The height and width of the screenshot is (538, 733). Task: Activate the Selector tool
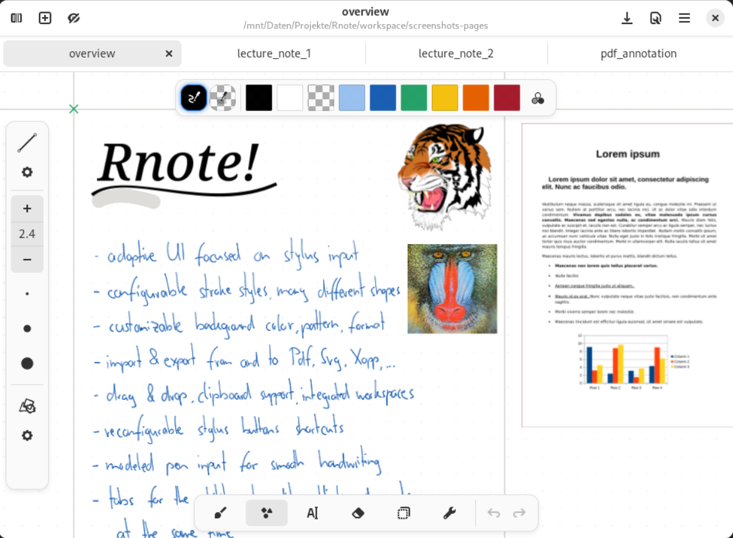404,513
